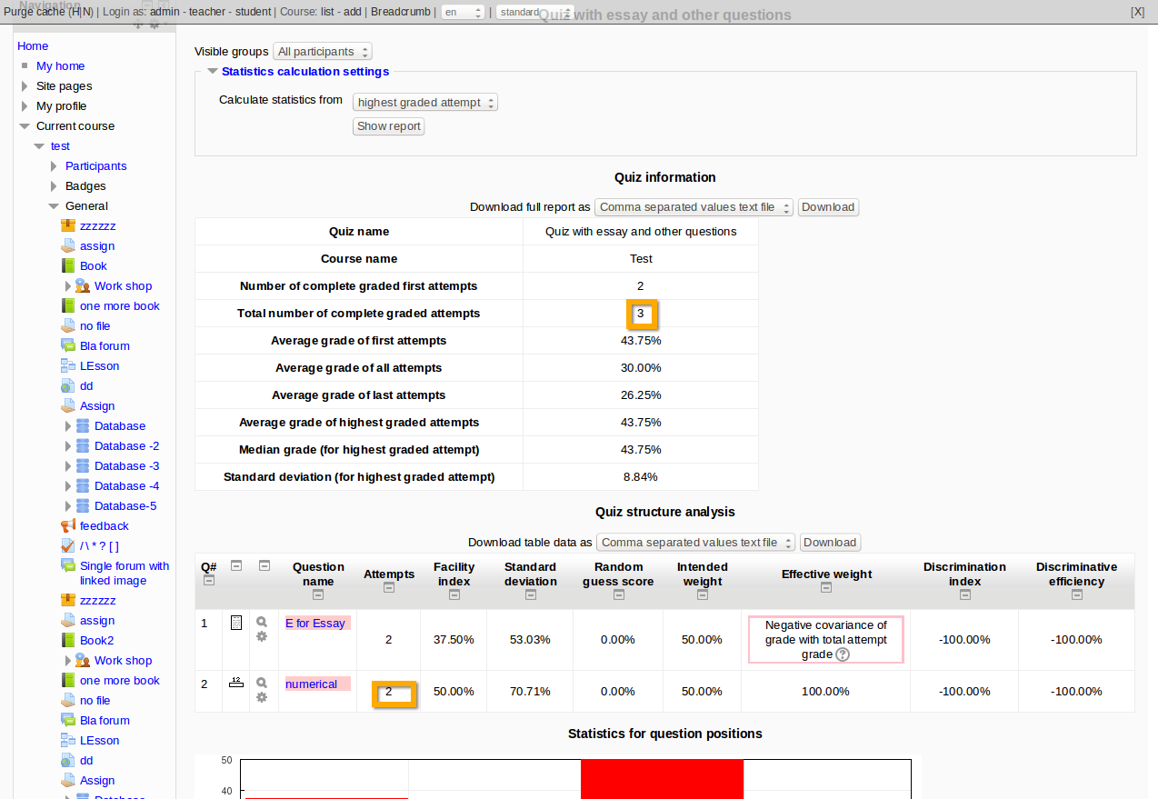1158x799 pixels.
Task: Open My home link
Action: click(x=60, y=66)
